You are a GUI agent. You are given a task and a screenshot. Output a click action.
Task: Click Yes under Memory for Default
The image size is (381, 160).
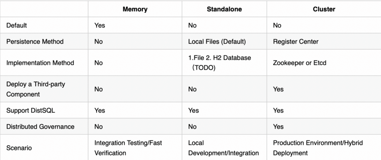[x=99, y=25]
